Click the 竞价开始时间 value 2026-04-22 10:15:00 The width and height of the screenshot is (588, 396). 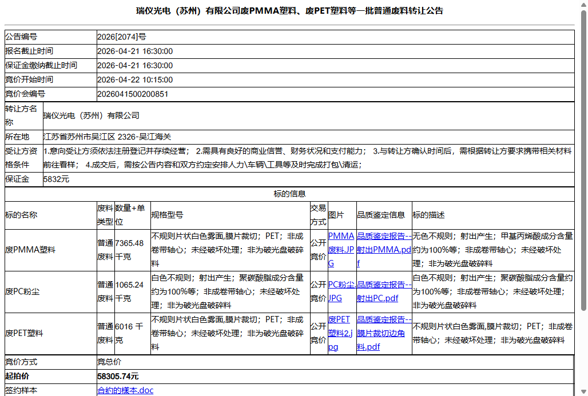click(135, 80)
